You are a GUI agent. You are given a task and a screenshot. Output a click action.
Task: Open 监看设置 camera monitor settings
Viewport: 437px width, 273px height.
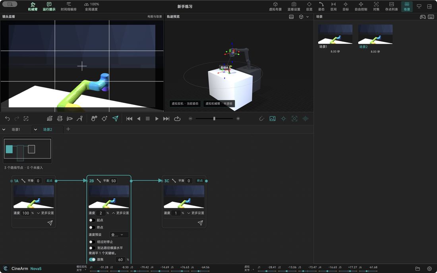click(x=294, y=6)
